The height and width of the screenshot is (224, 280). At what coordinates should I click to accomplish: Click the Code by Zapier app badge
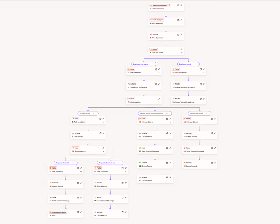click(x=157, y=20)
